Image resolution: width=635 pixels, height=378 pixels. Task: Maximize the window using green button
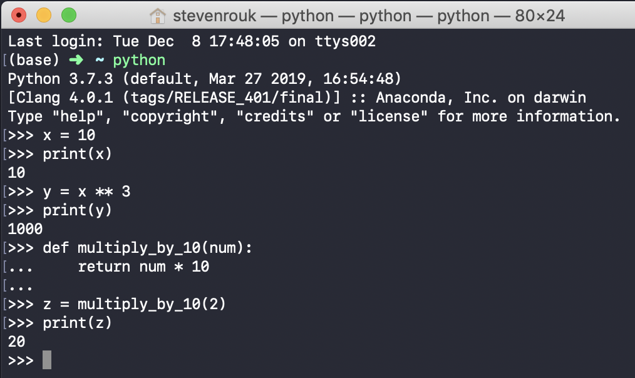click(x=69, y=16)
